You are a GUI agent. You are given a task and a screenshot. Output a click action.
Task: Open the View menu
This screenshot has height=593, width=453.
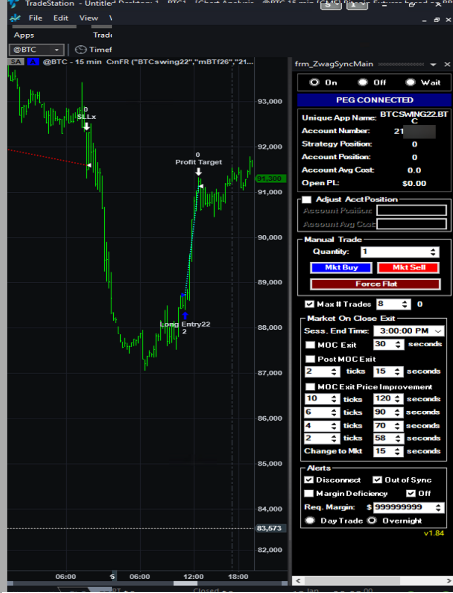[x=88, y=18]
